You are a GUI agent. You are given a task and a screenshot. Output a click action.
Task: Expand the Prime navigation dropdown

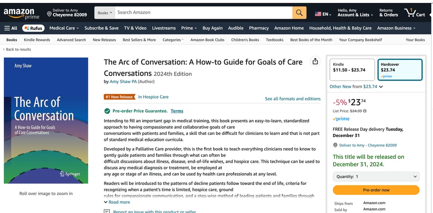tap(189, 28)
